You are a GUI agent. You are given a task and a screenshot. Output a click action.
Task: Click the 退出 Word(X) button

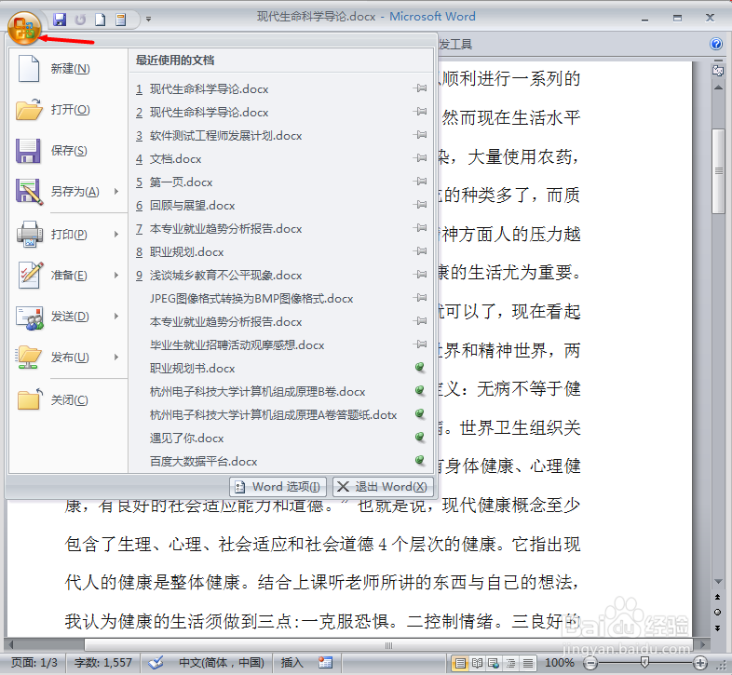[383, 487]
